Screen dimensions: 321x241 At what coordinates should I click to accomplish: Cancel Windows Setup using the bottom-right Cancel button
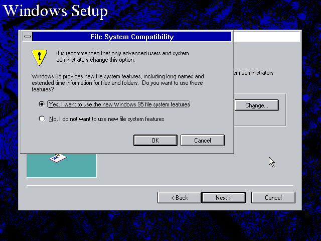coord(273,197)
